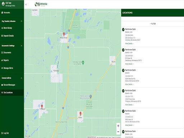Click the Hinckley, Minnesota address line

pyautogui.click(x=133, y=40)
